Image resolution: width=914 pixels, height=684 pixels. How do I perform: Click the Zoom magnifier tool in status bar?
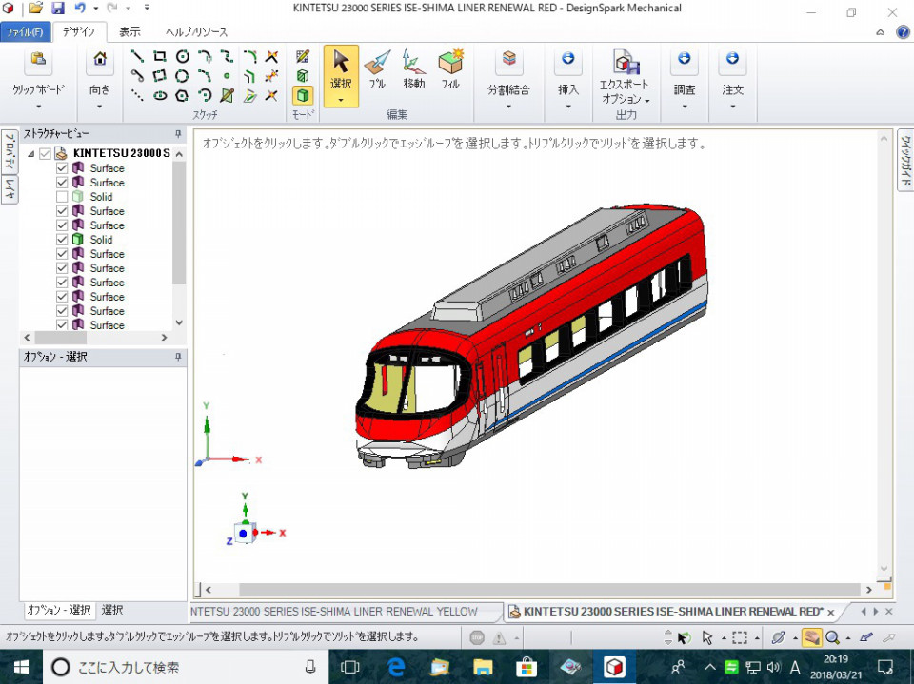click(x=832, y=637)
